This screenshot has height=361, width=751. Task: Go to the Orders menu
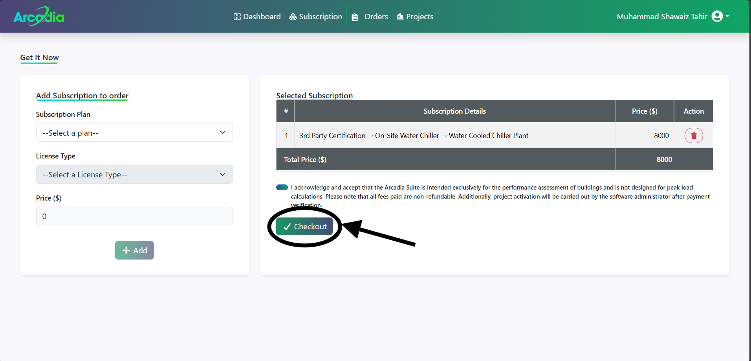tap(375, 17)
